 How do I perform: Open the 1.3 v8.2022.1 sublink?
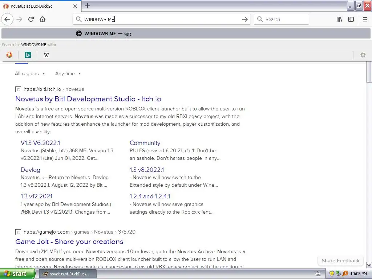(147, 170)
